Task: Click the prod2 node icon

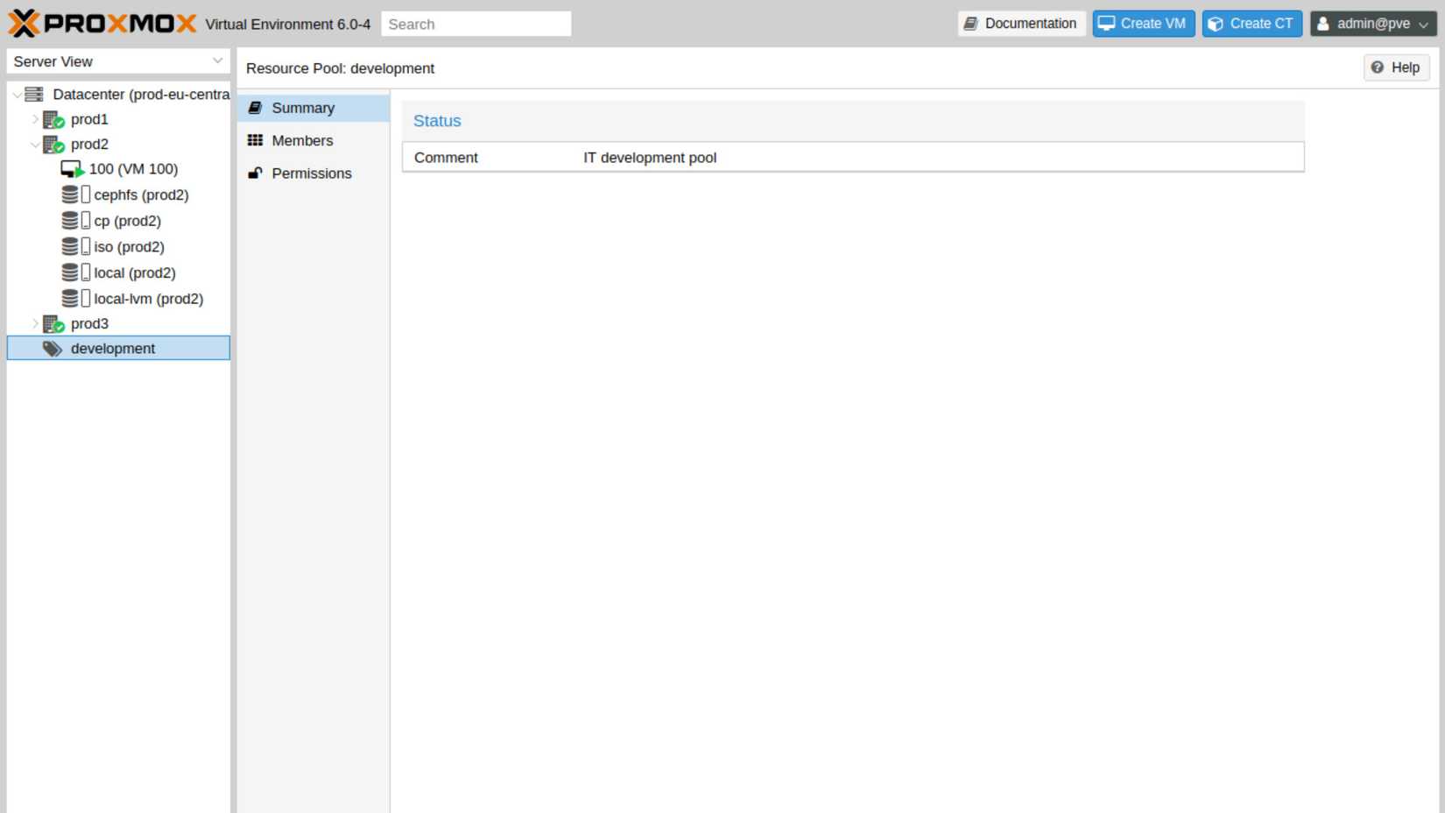Action: coord(53,145)
